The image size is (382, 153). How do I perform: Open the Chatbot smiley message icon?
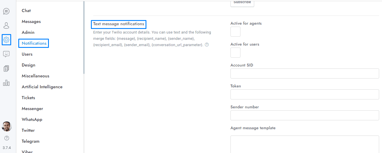(x=6, y=54)
